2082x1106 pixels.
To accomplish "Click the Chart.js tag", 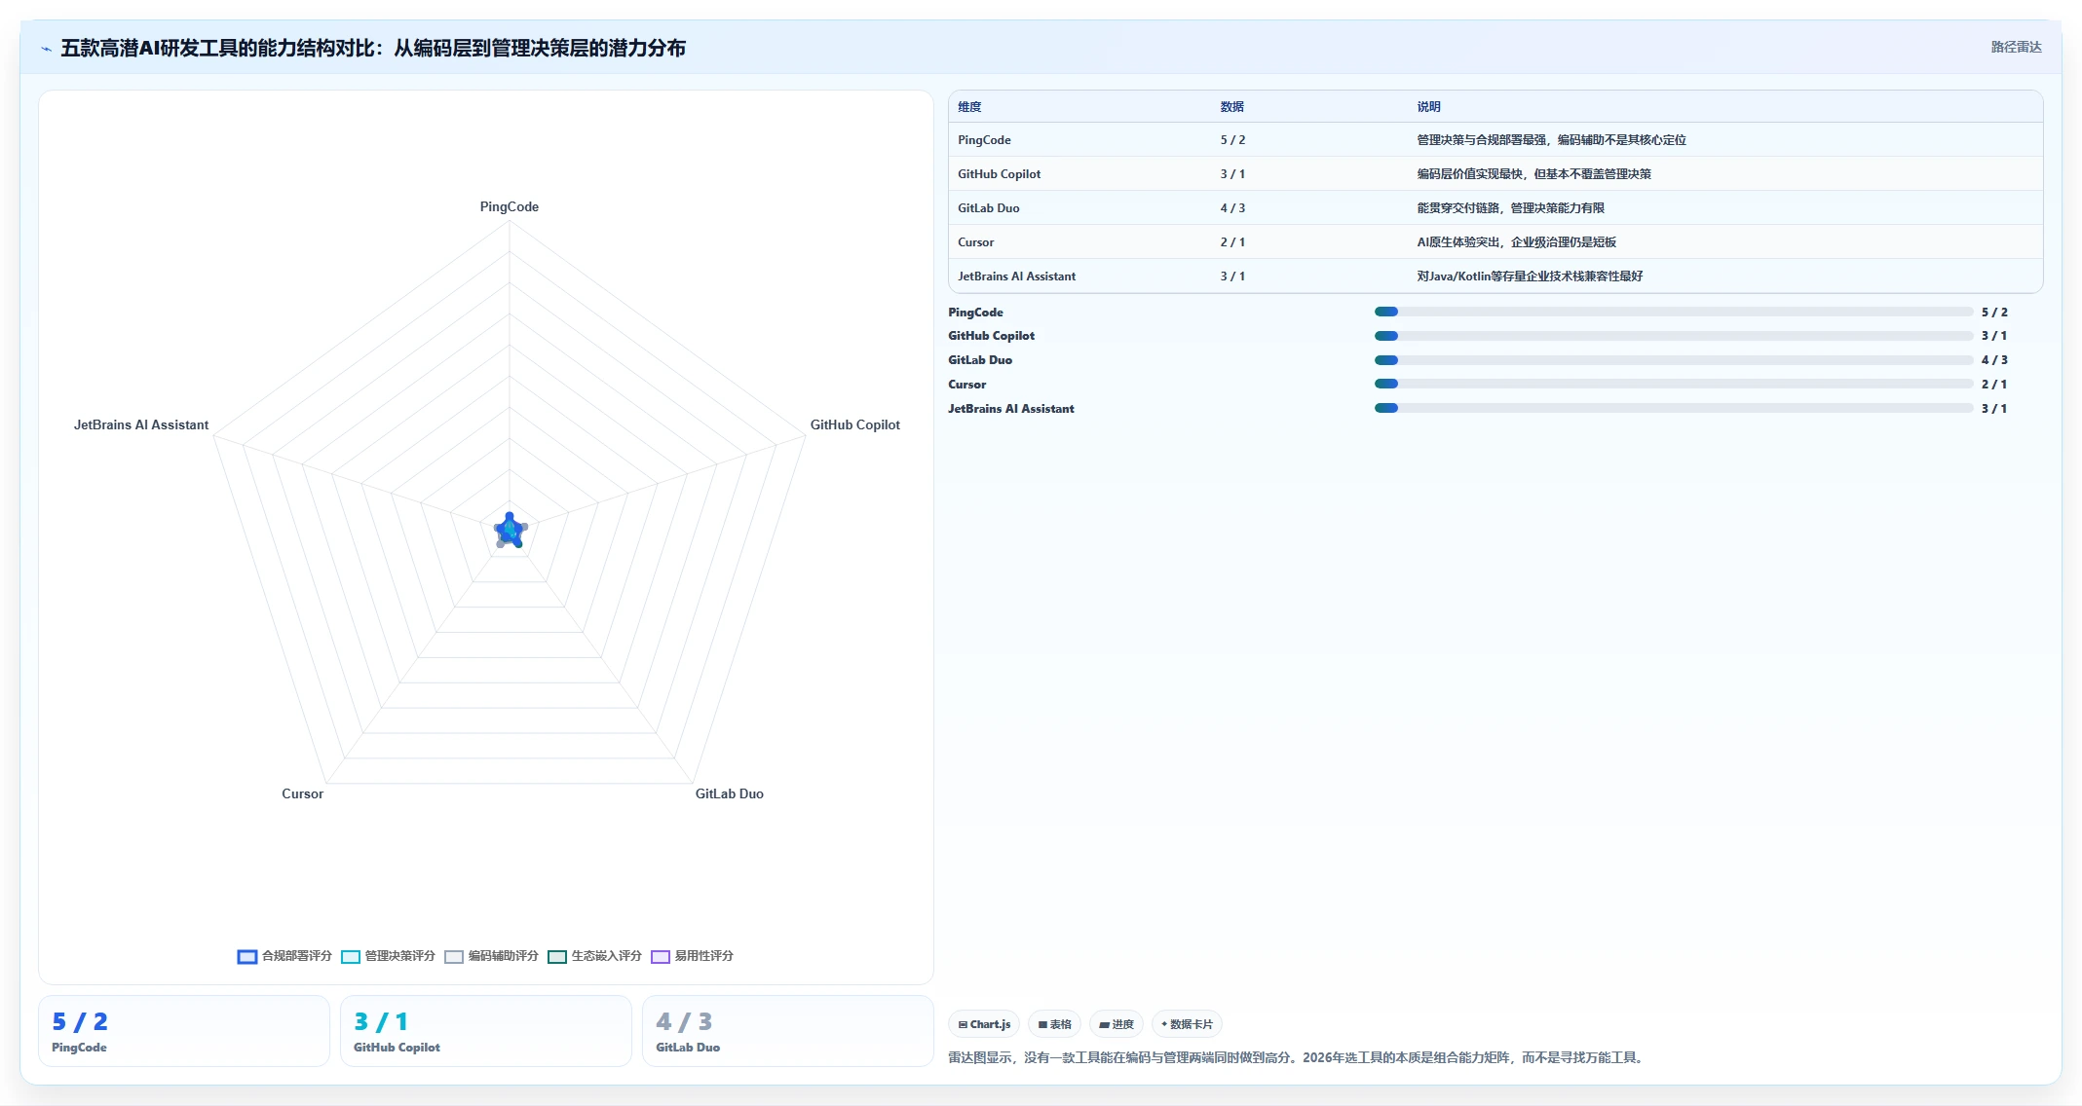I will (984, 1024).
